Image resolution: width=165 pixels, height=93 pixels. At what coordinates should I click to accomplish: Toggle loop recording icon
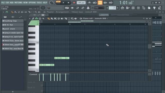click(111, 3)
